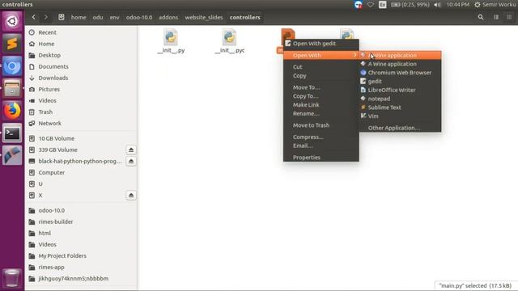Go to website_slides in path bar
Image resolution: width=518 pixels, height=291 pixels.
point(204,17)
